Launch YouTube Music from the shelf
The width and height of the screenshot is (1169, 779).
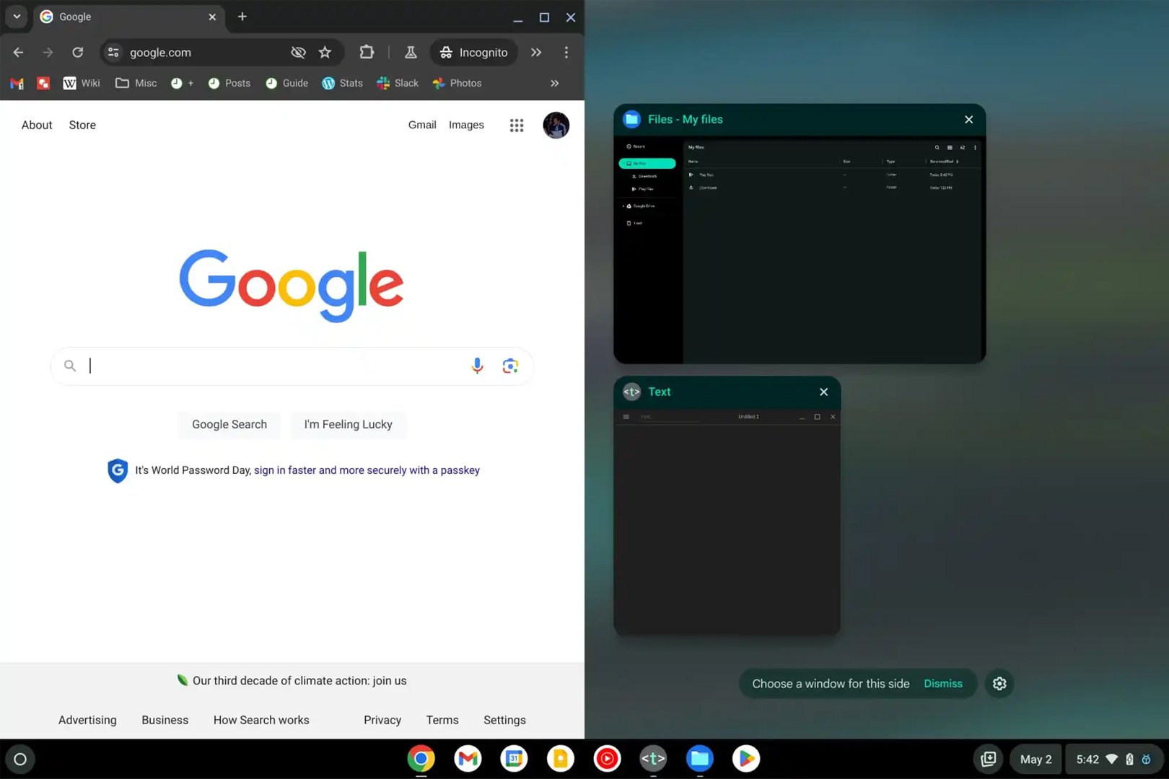point(607,758)
